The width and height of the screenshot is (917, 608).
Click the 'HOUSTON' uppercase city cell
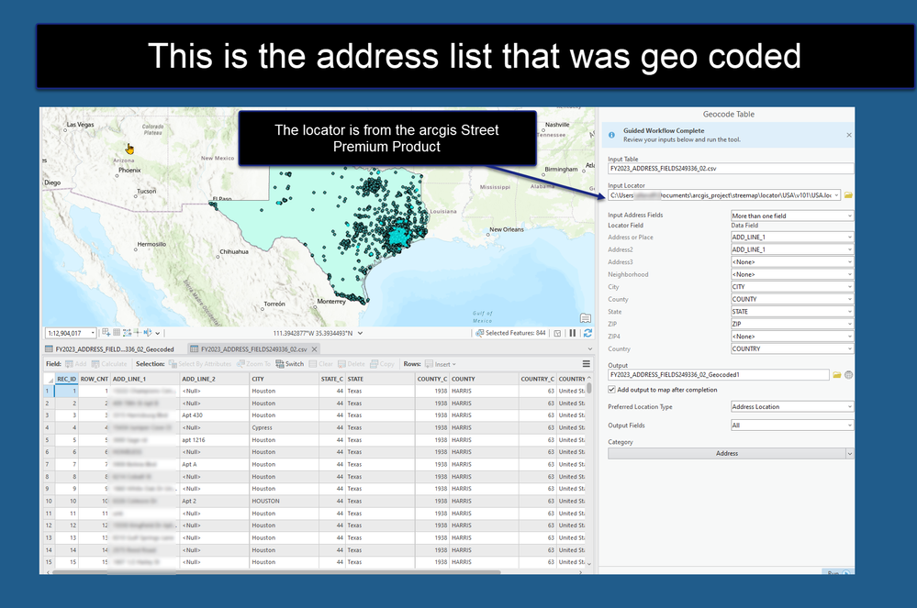(284, 501)
